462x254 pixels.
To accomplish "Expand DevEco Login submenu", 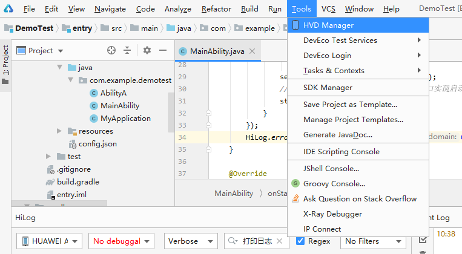I will (358, 55).
